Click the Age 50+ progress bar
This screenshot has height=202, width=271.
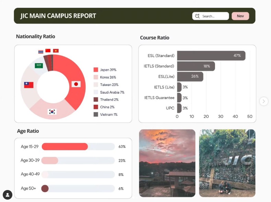point(78,189)
